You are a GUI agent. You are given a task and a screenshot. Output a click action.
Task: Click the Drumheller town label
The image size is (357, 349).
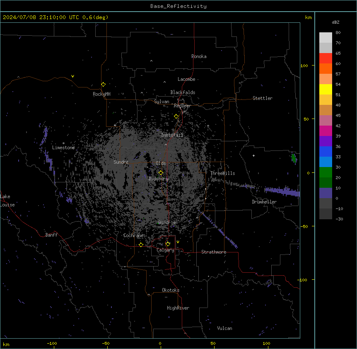coord(264,202)
